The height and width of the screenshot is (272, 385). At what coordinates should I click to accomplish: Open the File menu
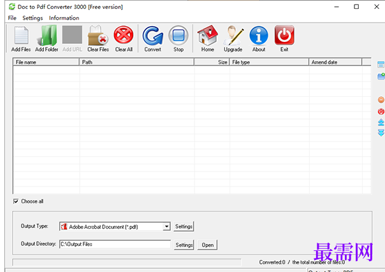12,18
